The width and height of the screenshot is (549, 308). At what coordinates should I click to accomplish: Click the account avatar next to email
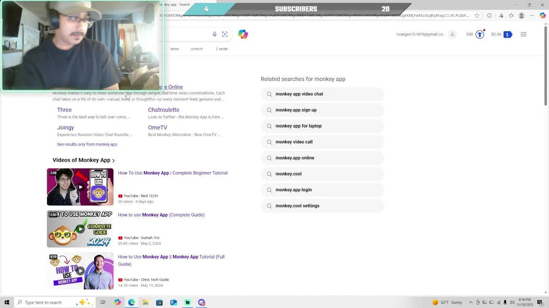click(452, 34)
